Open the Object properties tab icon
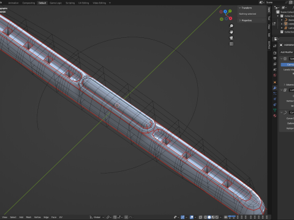The width and height of the screenshot is (294, 220). click(275, 82)
